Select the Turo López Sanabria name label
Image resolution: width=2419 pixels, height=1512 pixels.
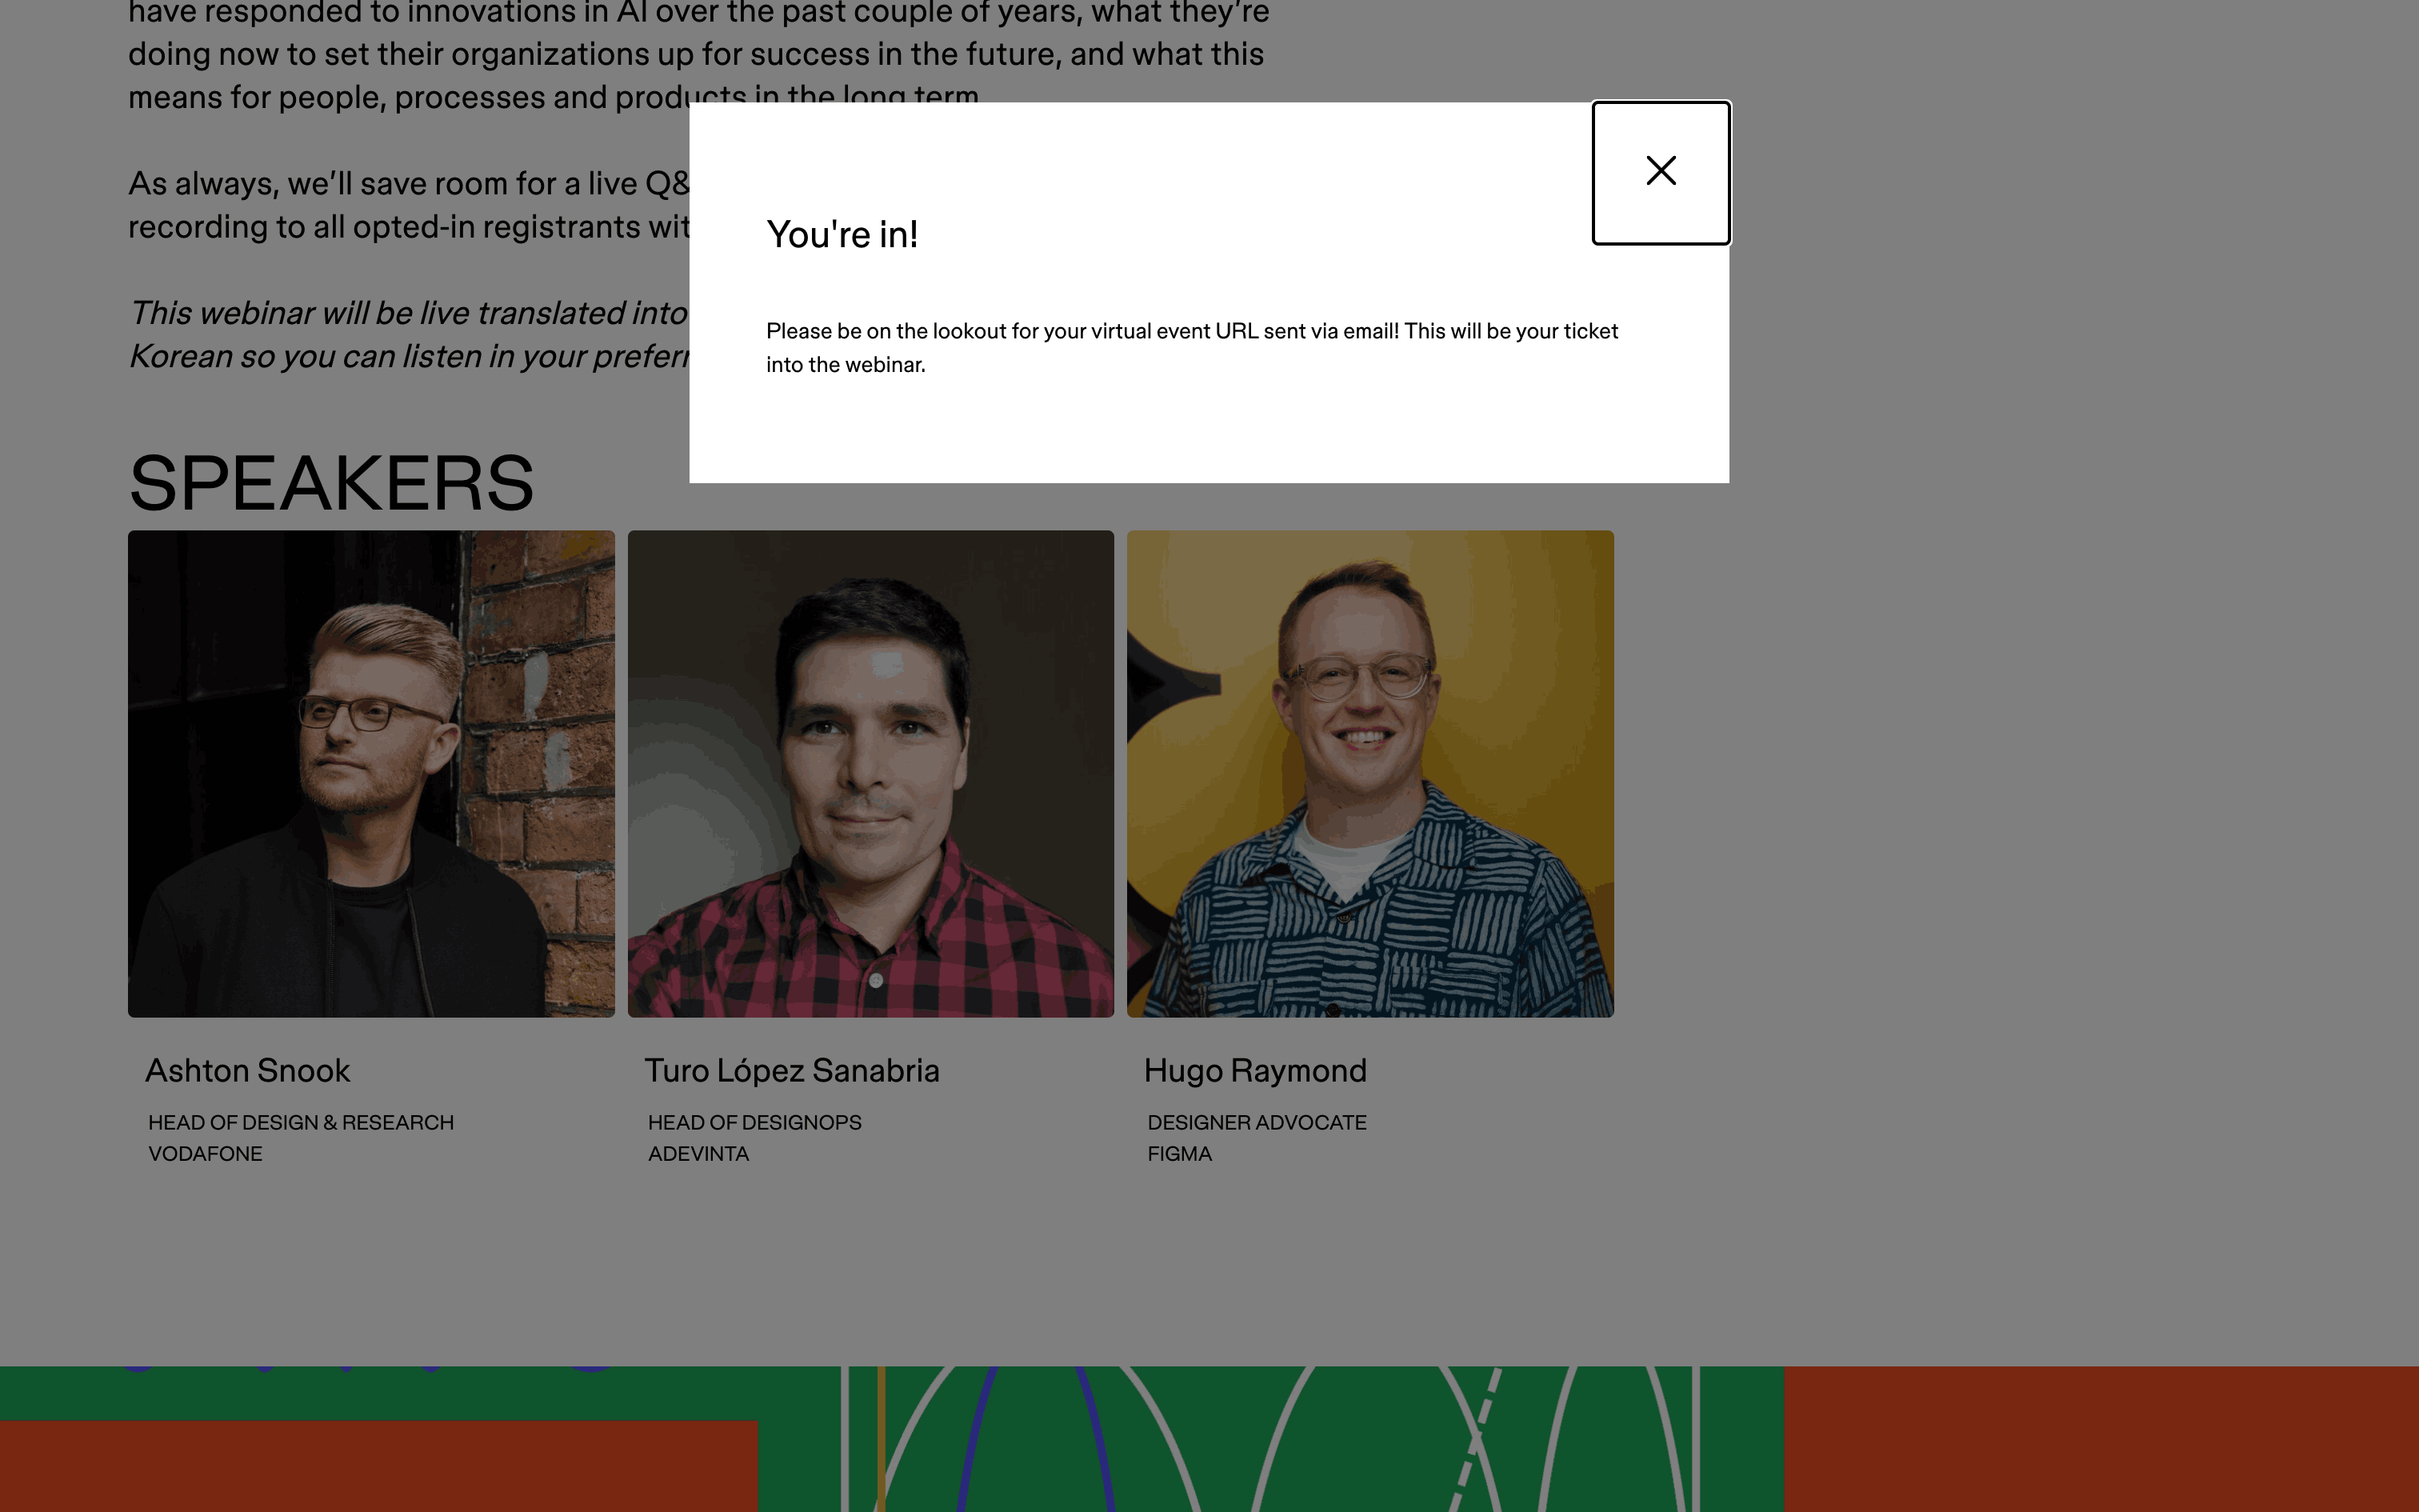click(792, 1071)
